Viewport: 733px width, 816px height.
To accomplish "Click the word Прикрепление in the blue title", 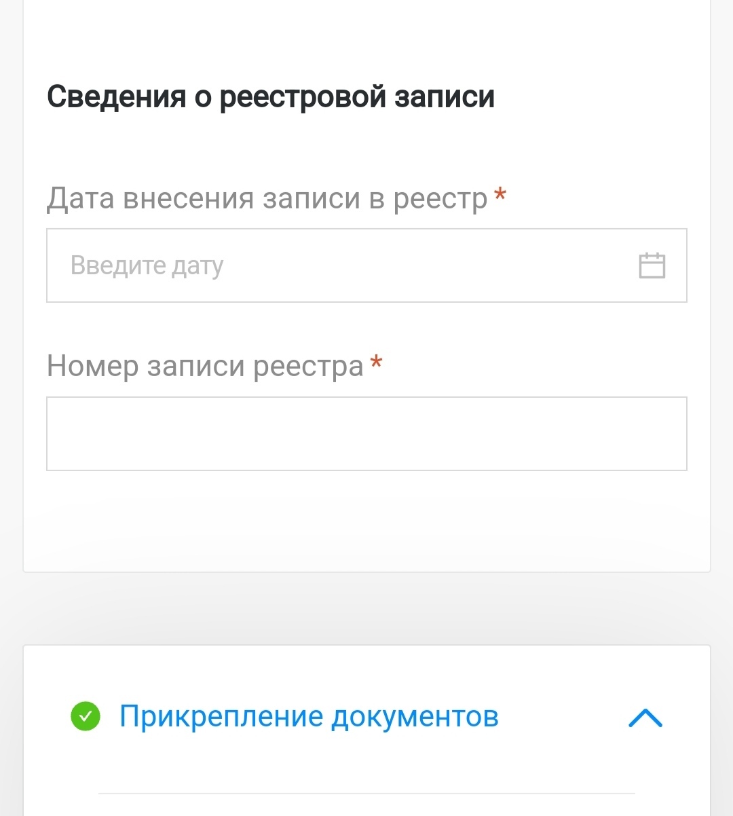I will pyautogui.click(x=221, y=716).
